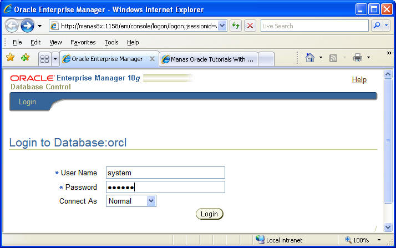
Task: Click the scrollbar up arrow
Action: tap(388, 74)
